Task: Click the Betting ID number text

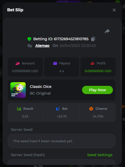Action: [x=71, y=39]
